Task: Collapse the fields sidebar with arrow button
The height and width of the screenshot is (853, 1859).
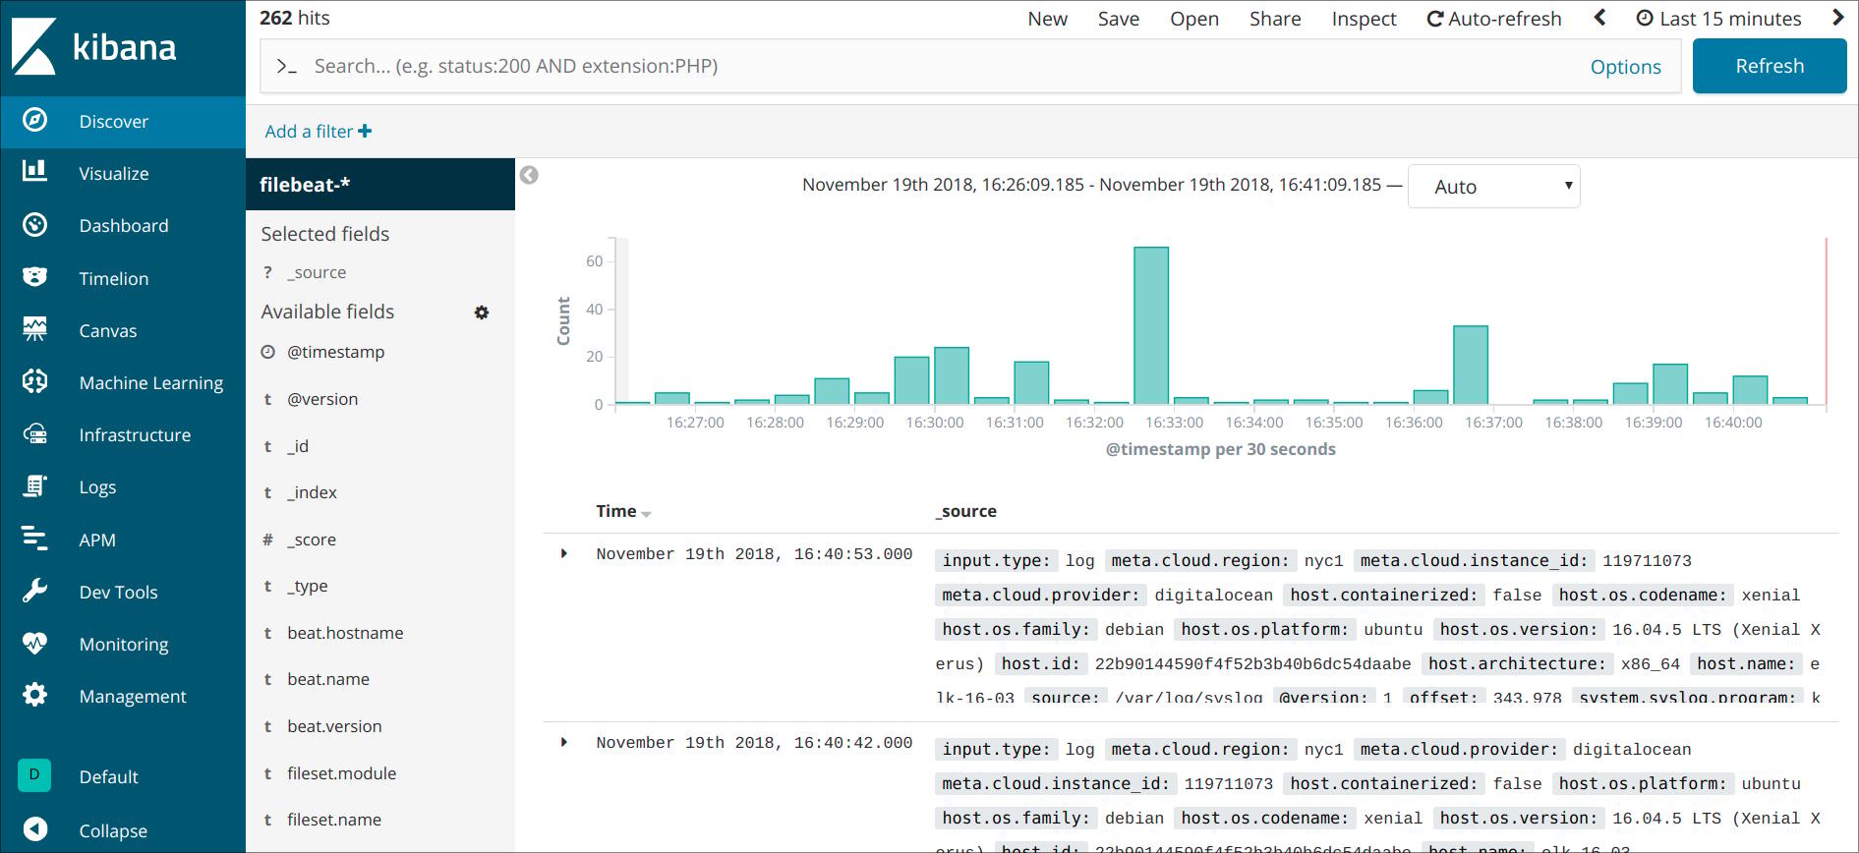Action: (x=529, y=175)
